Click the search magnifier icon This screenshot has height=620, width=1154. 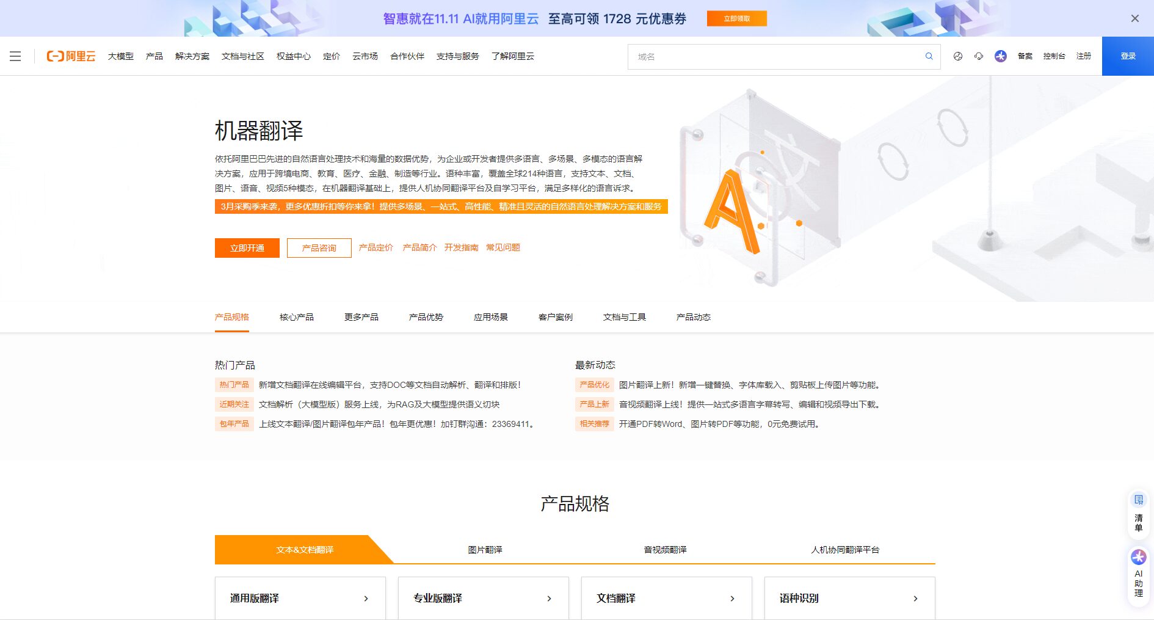[928, 56]
